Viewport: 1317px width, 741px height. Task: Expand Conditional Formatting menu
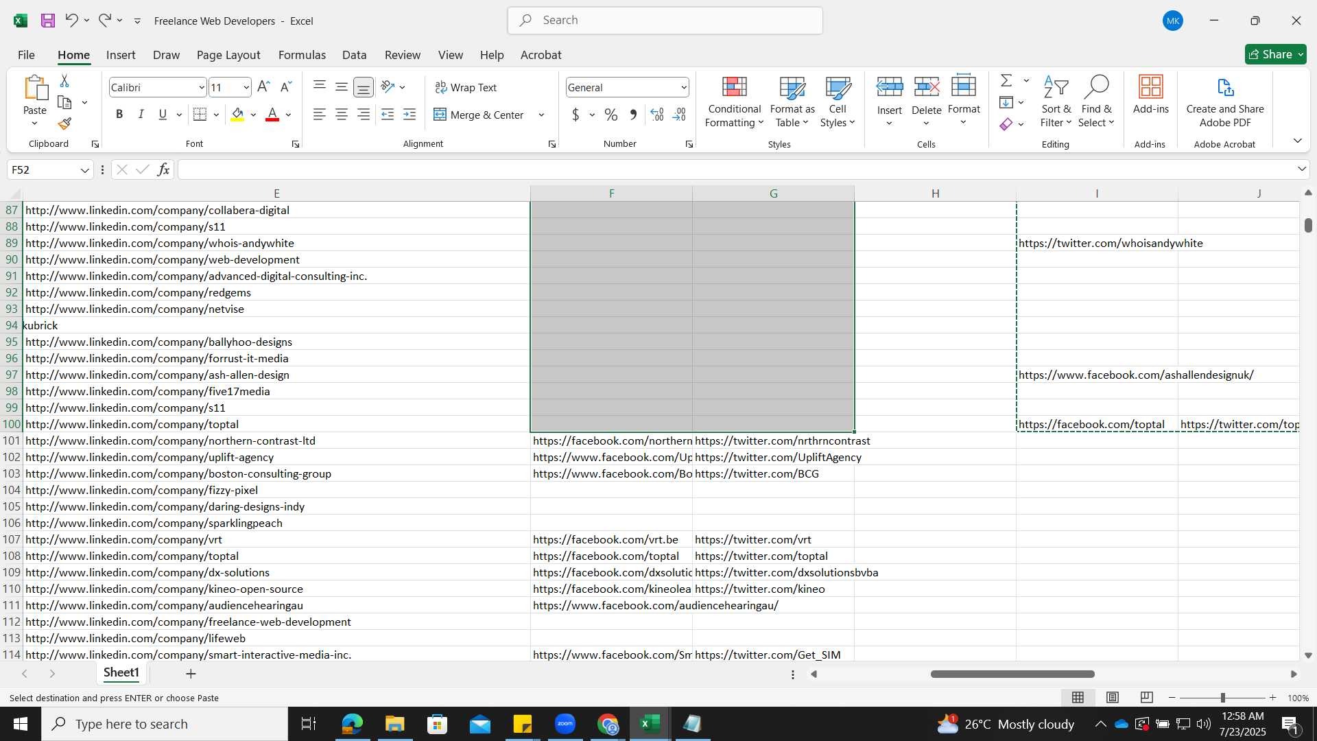click(x=734, y=102)
